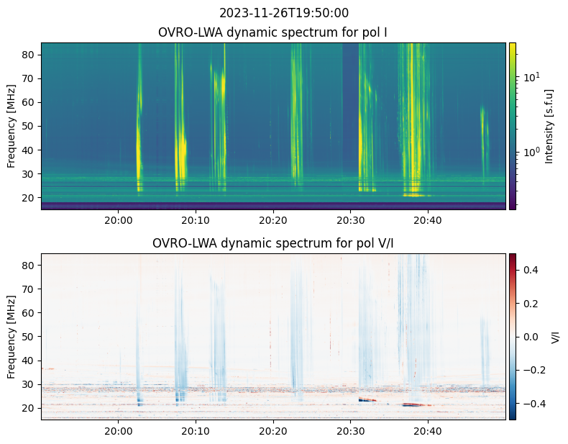Image resolution: width=568 pixels, height=444 pixels.
Task: Click the 'Intensity [s.f.u]' colorbar label
Action: coord(549,126)
